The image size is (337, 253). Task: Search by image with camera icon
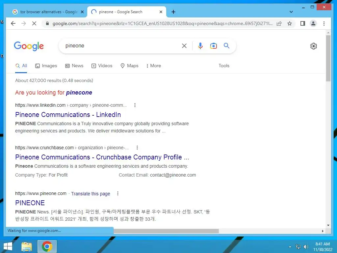(213, 46)
